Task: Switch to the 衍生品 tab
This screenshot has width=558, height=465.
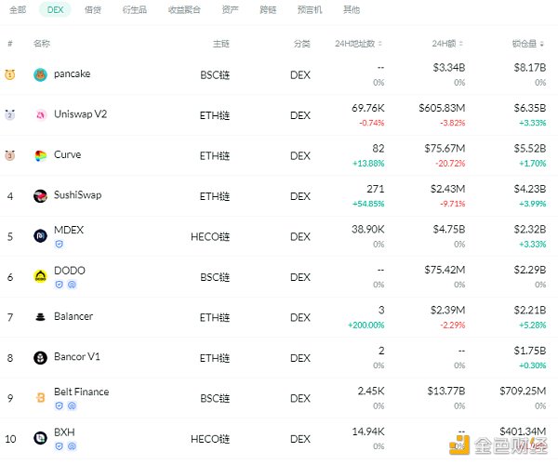Action: pos(134,9)
